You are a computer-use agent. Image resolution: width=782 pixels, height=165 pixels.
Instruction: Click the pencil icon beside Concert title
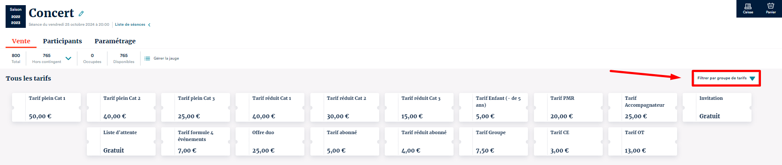click(81, 14)
